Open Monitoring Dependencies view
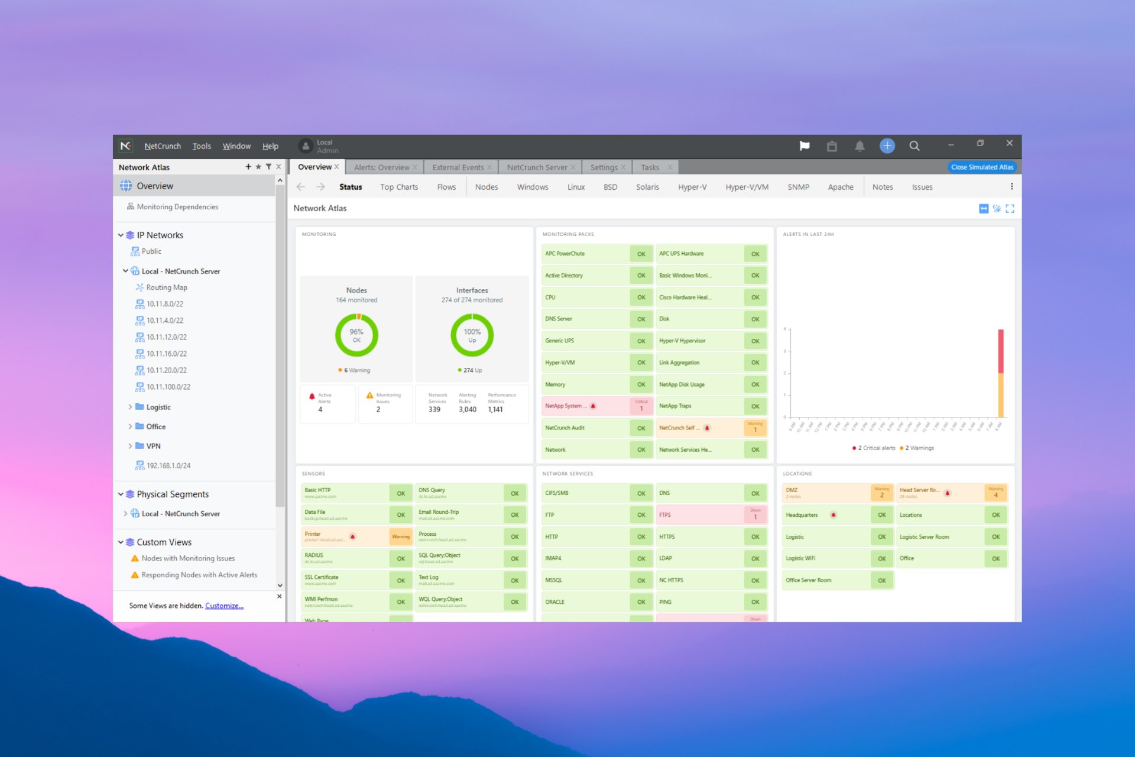Viewport: 1135px width, 757px height. click(x=177, y=207)
